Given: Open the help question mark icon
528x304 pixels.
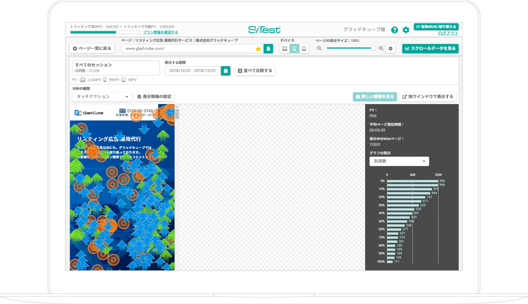Looking at the screenshot, I should pyautogui.click(x=394, y=30).
